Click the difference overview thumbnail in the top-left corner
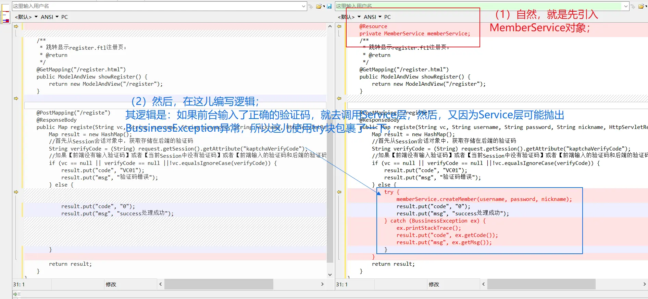The image size is (648, 299). [x=6, y=17]
